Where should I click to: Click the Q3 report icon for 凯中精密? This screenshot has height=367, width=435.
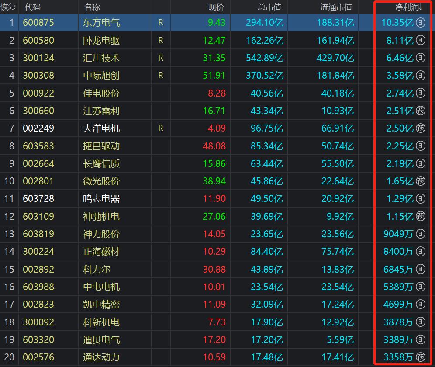(421, 304)
